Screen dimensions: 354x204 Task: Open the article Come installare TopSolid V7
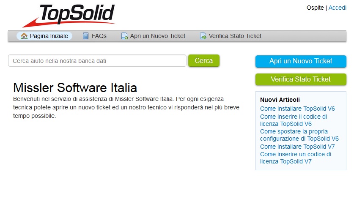(297, 147)
